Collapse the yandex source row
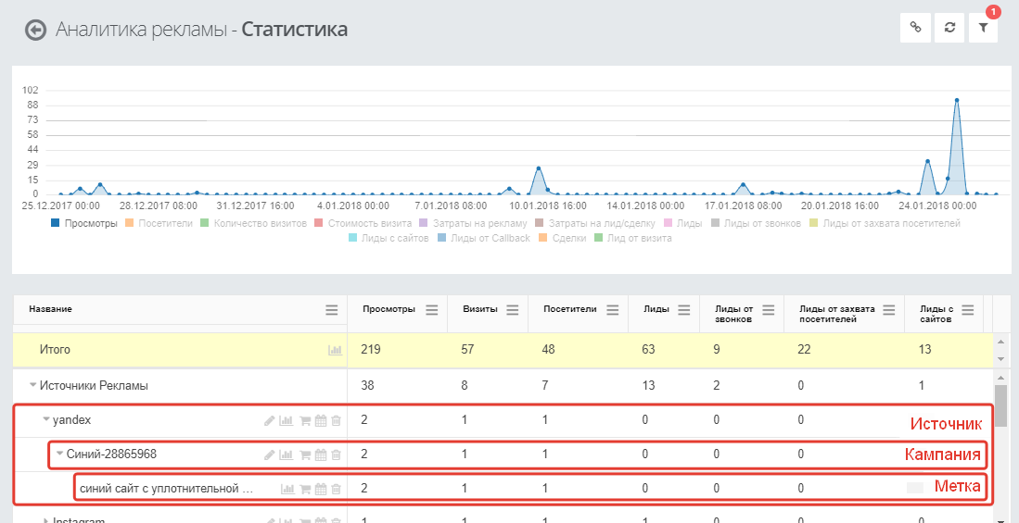Image resolution: width=1019 pixels, height=523 pixels. click(46, 420)
